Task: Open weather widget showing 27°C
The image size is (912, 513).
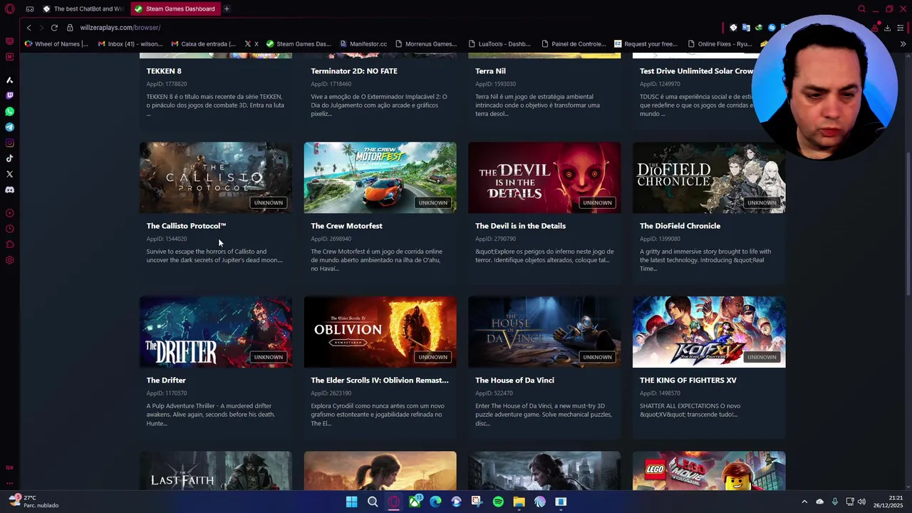Action: [x=33, y=502]
